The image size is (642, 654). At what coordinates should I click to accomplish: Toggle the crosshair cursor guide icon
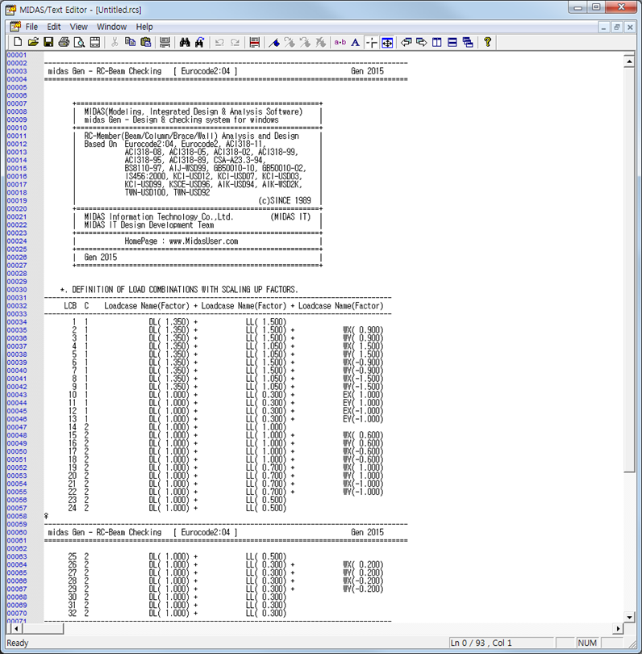pos(371,42)
